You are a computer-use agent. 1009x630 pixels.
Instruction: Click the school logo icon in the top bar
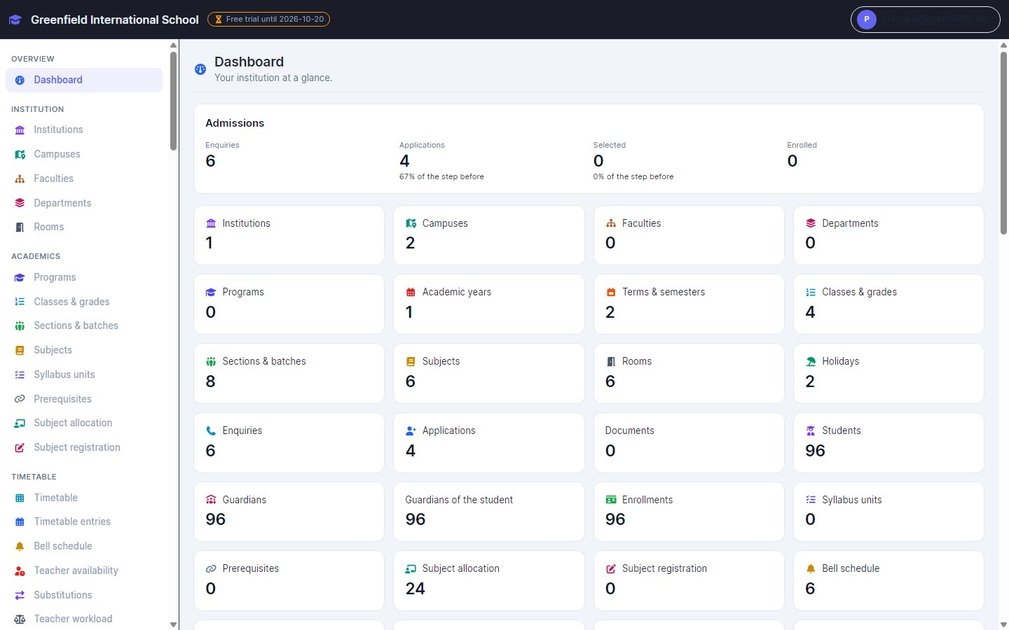pos(15,20)
